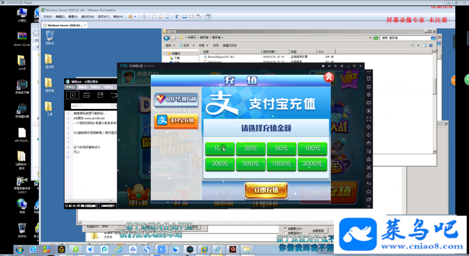Click Explorer 打印 toolbar button

coord(216,45)
